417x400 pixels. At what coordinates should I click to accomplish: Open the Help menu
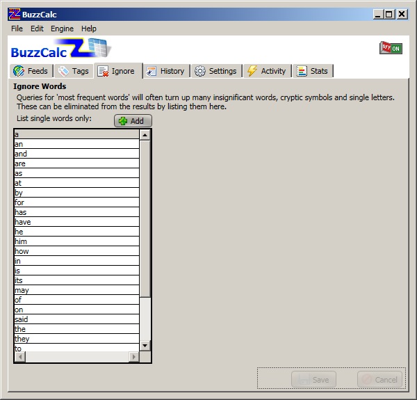click(89, 29)
